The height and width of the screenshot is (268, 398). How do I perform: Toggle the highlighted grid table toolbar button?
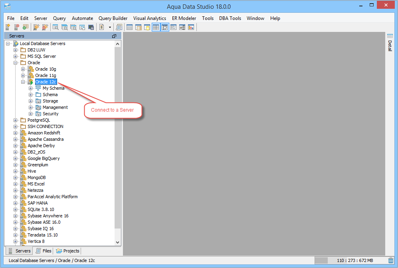click(156, 27)
